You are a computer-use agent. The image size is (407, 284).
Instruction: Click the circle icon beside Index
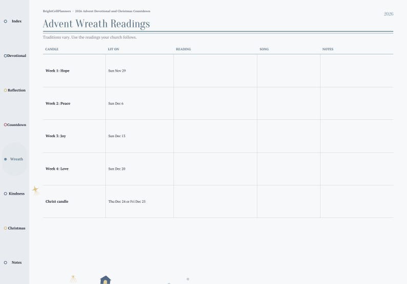6,21
